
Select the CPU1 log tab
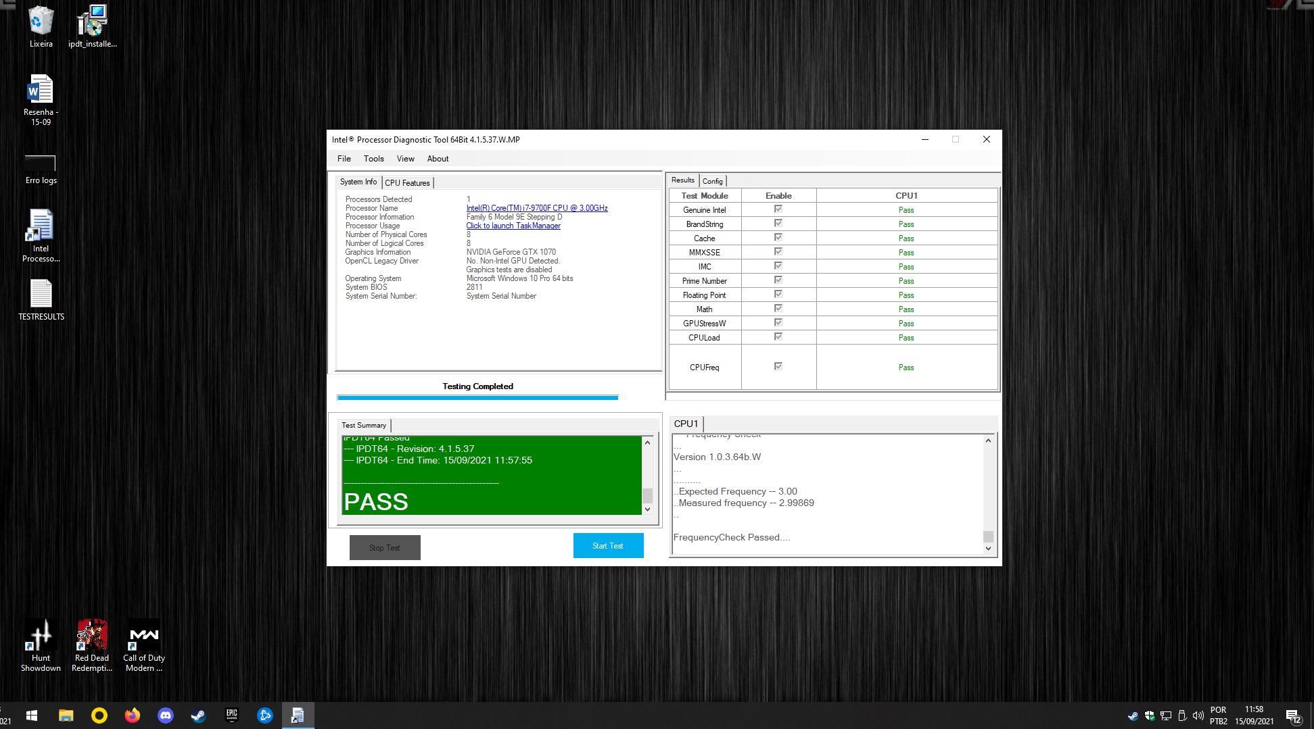click(x=686, y=424)
